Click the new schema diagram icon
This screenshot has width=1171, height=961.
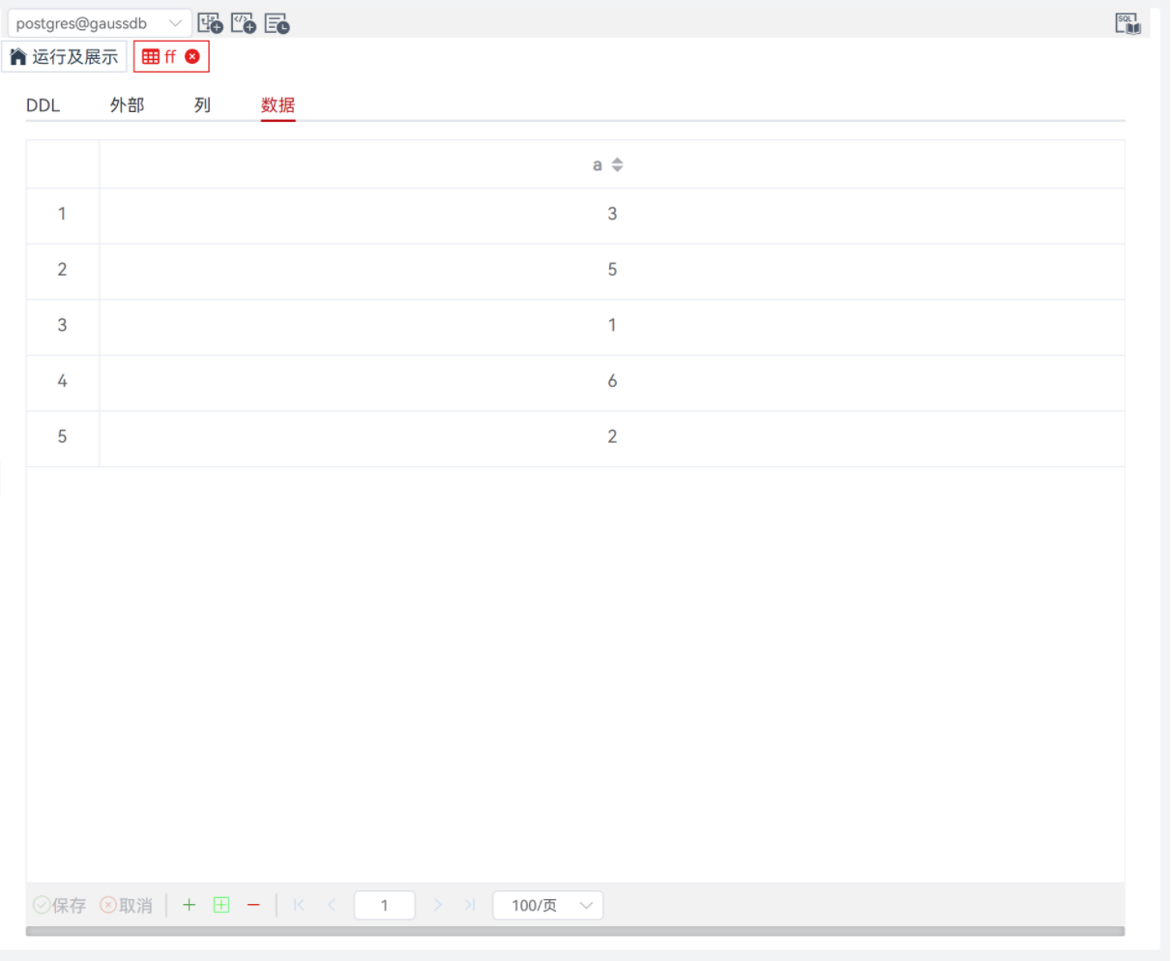pos(209,23)
